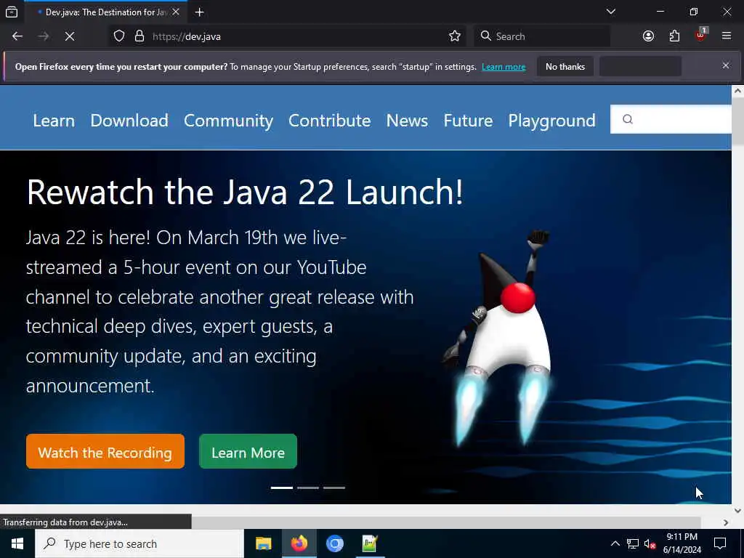Click the browser Search box

(542, 36)
